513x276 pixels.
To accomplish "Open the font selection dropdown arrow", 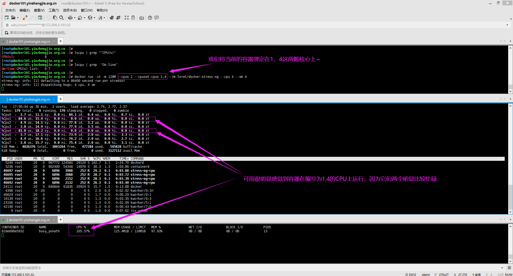I will point(104,18).
